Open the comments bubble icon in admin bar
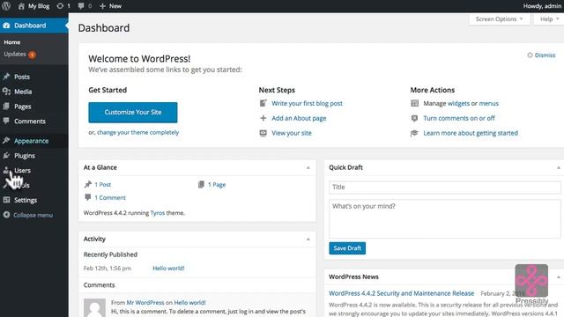The height and width of the screenshot is (317, 564). point(81,6)
